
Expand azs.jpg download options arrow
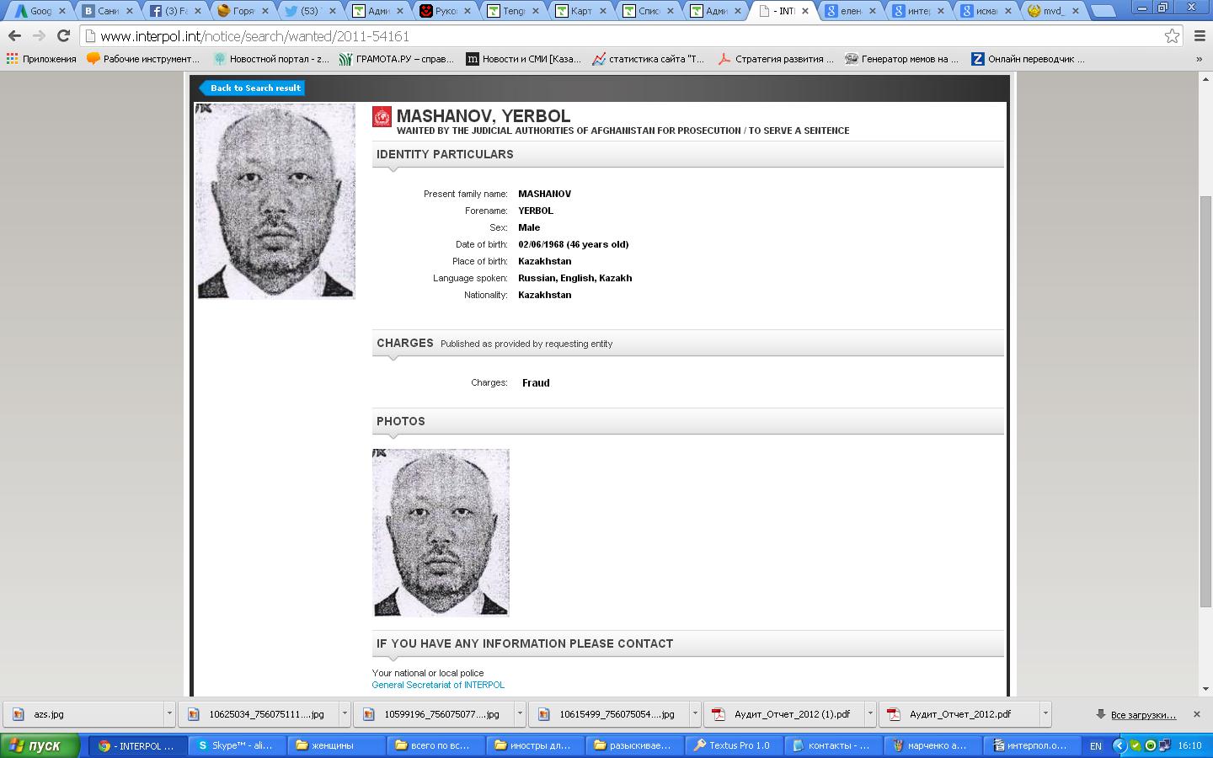[x=169, y=713]
